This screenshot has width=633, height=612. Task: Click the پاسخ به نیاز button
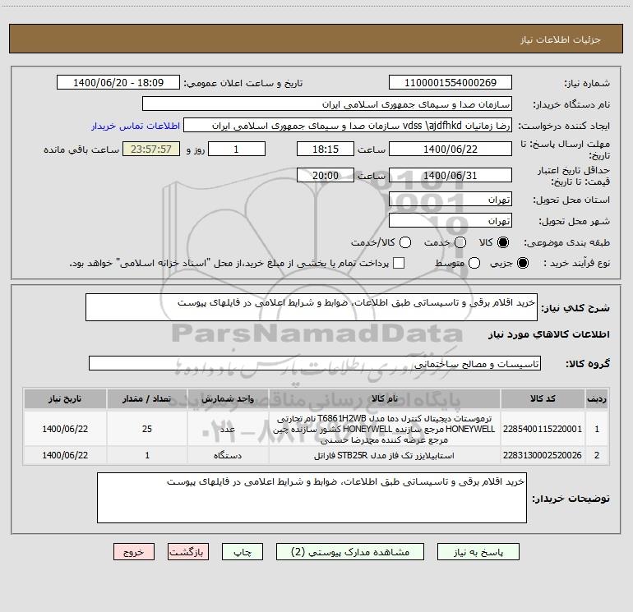(x=478, y=552)
